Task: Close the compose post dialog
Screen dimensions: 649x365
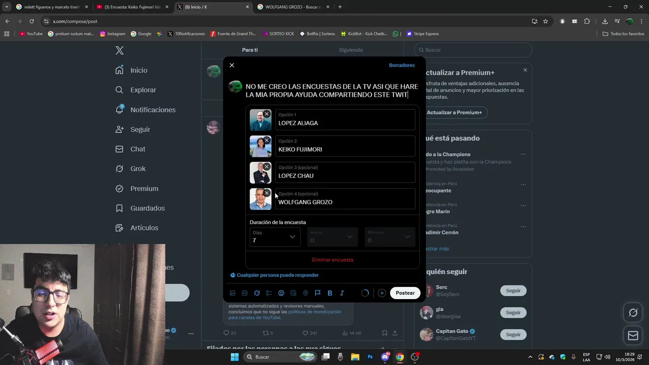Action: coord(232,65)
